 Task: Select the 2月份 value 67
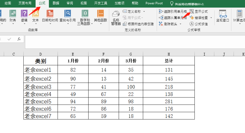coord(103,94)
